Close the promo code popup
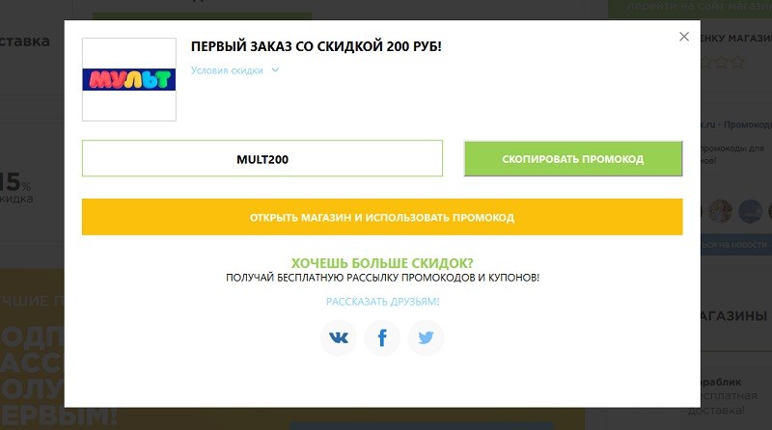The width and height of the screenshot is (772, 430). point(684,37)
